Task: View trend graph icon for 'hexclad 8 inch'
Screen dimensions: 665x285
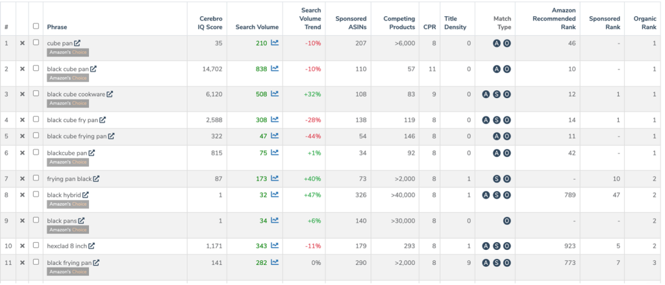Action: [x=275, y=246]
